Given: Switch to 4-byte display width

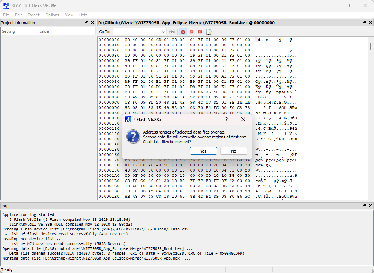Looking at the screenshot, I should click(x=200, y=32).
